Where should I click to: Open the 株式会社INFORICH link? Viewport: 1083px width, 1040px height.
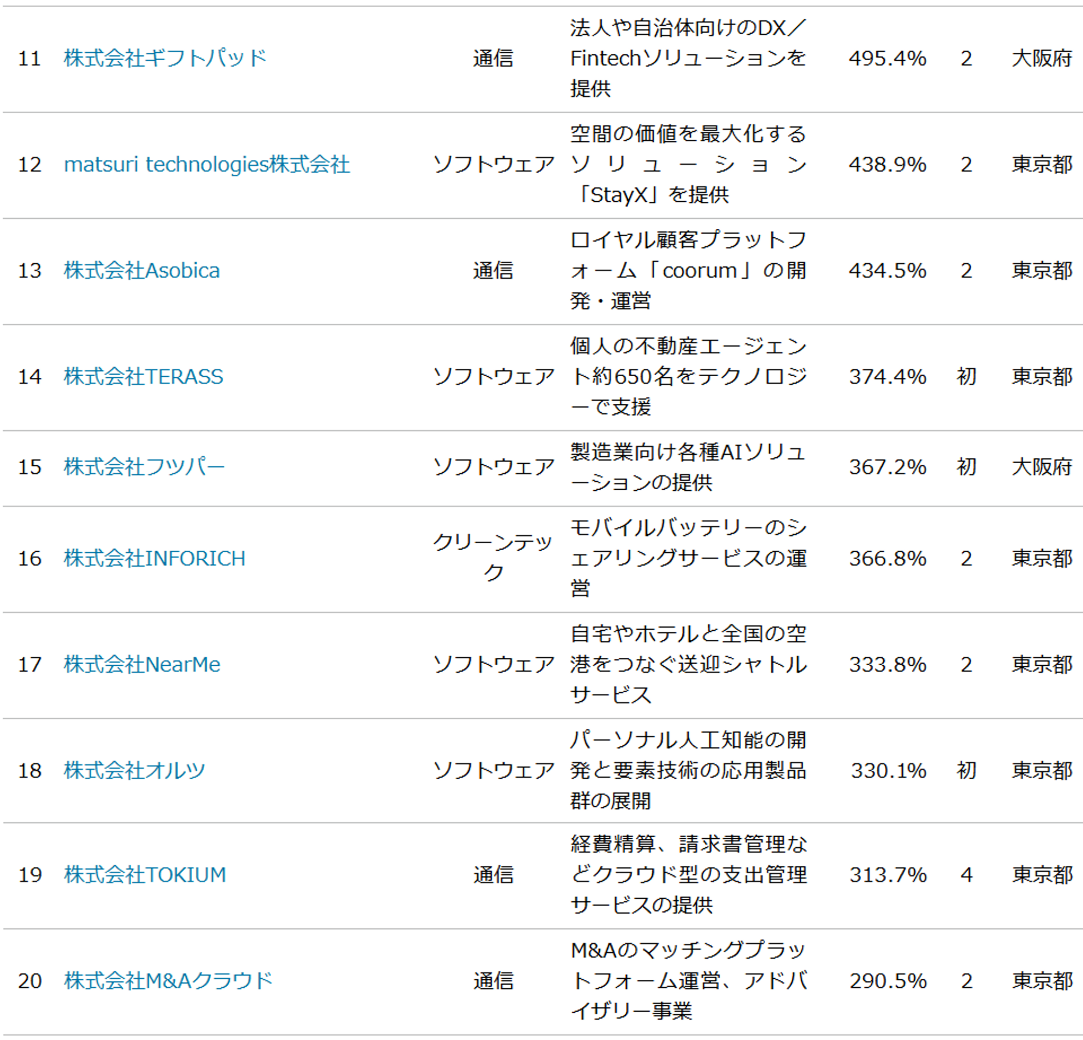click(x=154, y=558)
